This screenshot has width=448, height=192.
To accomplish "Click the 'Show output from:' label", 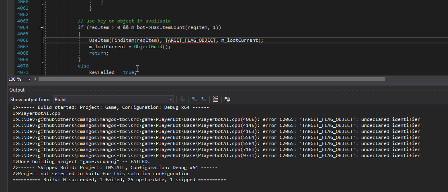I will tap(31, 100).
